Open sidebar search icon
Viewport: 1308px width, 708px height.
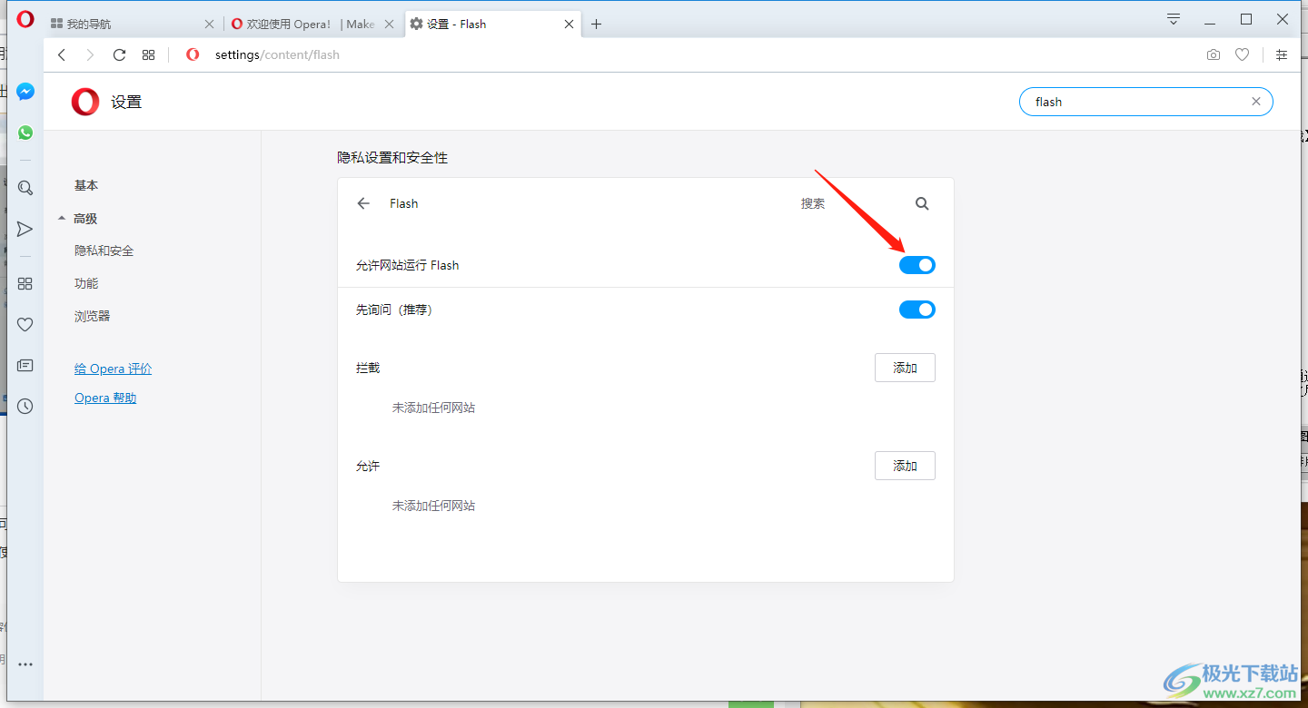click(25, 188)
